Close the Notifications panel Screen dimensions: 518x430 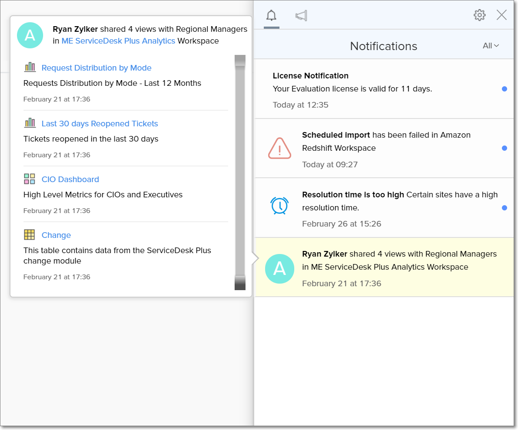(501, 15)
